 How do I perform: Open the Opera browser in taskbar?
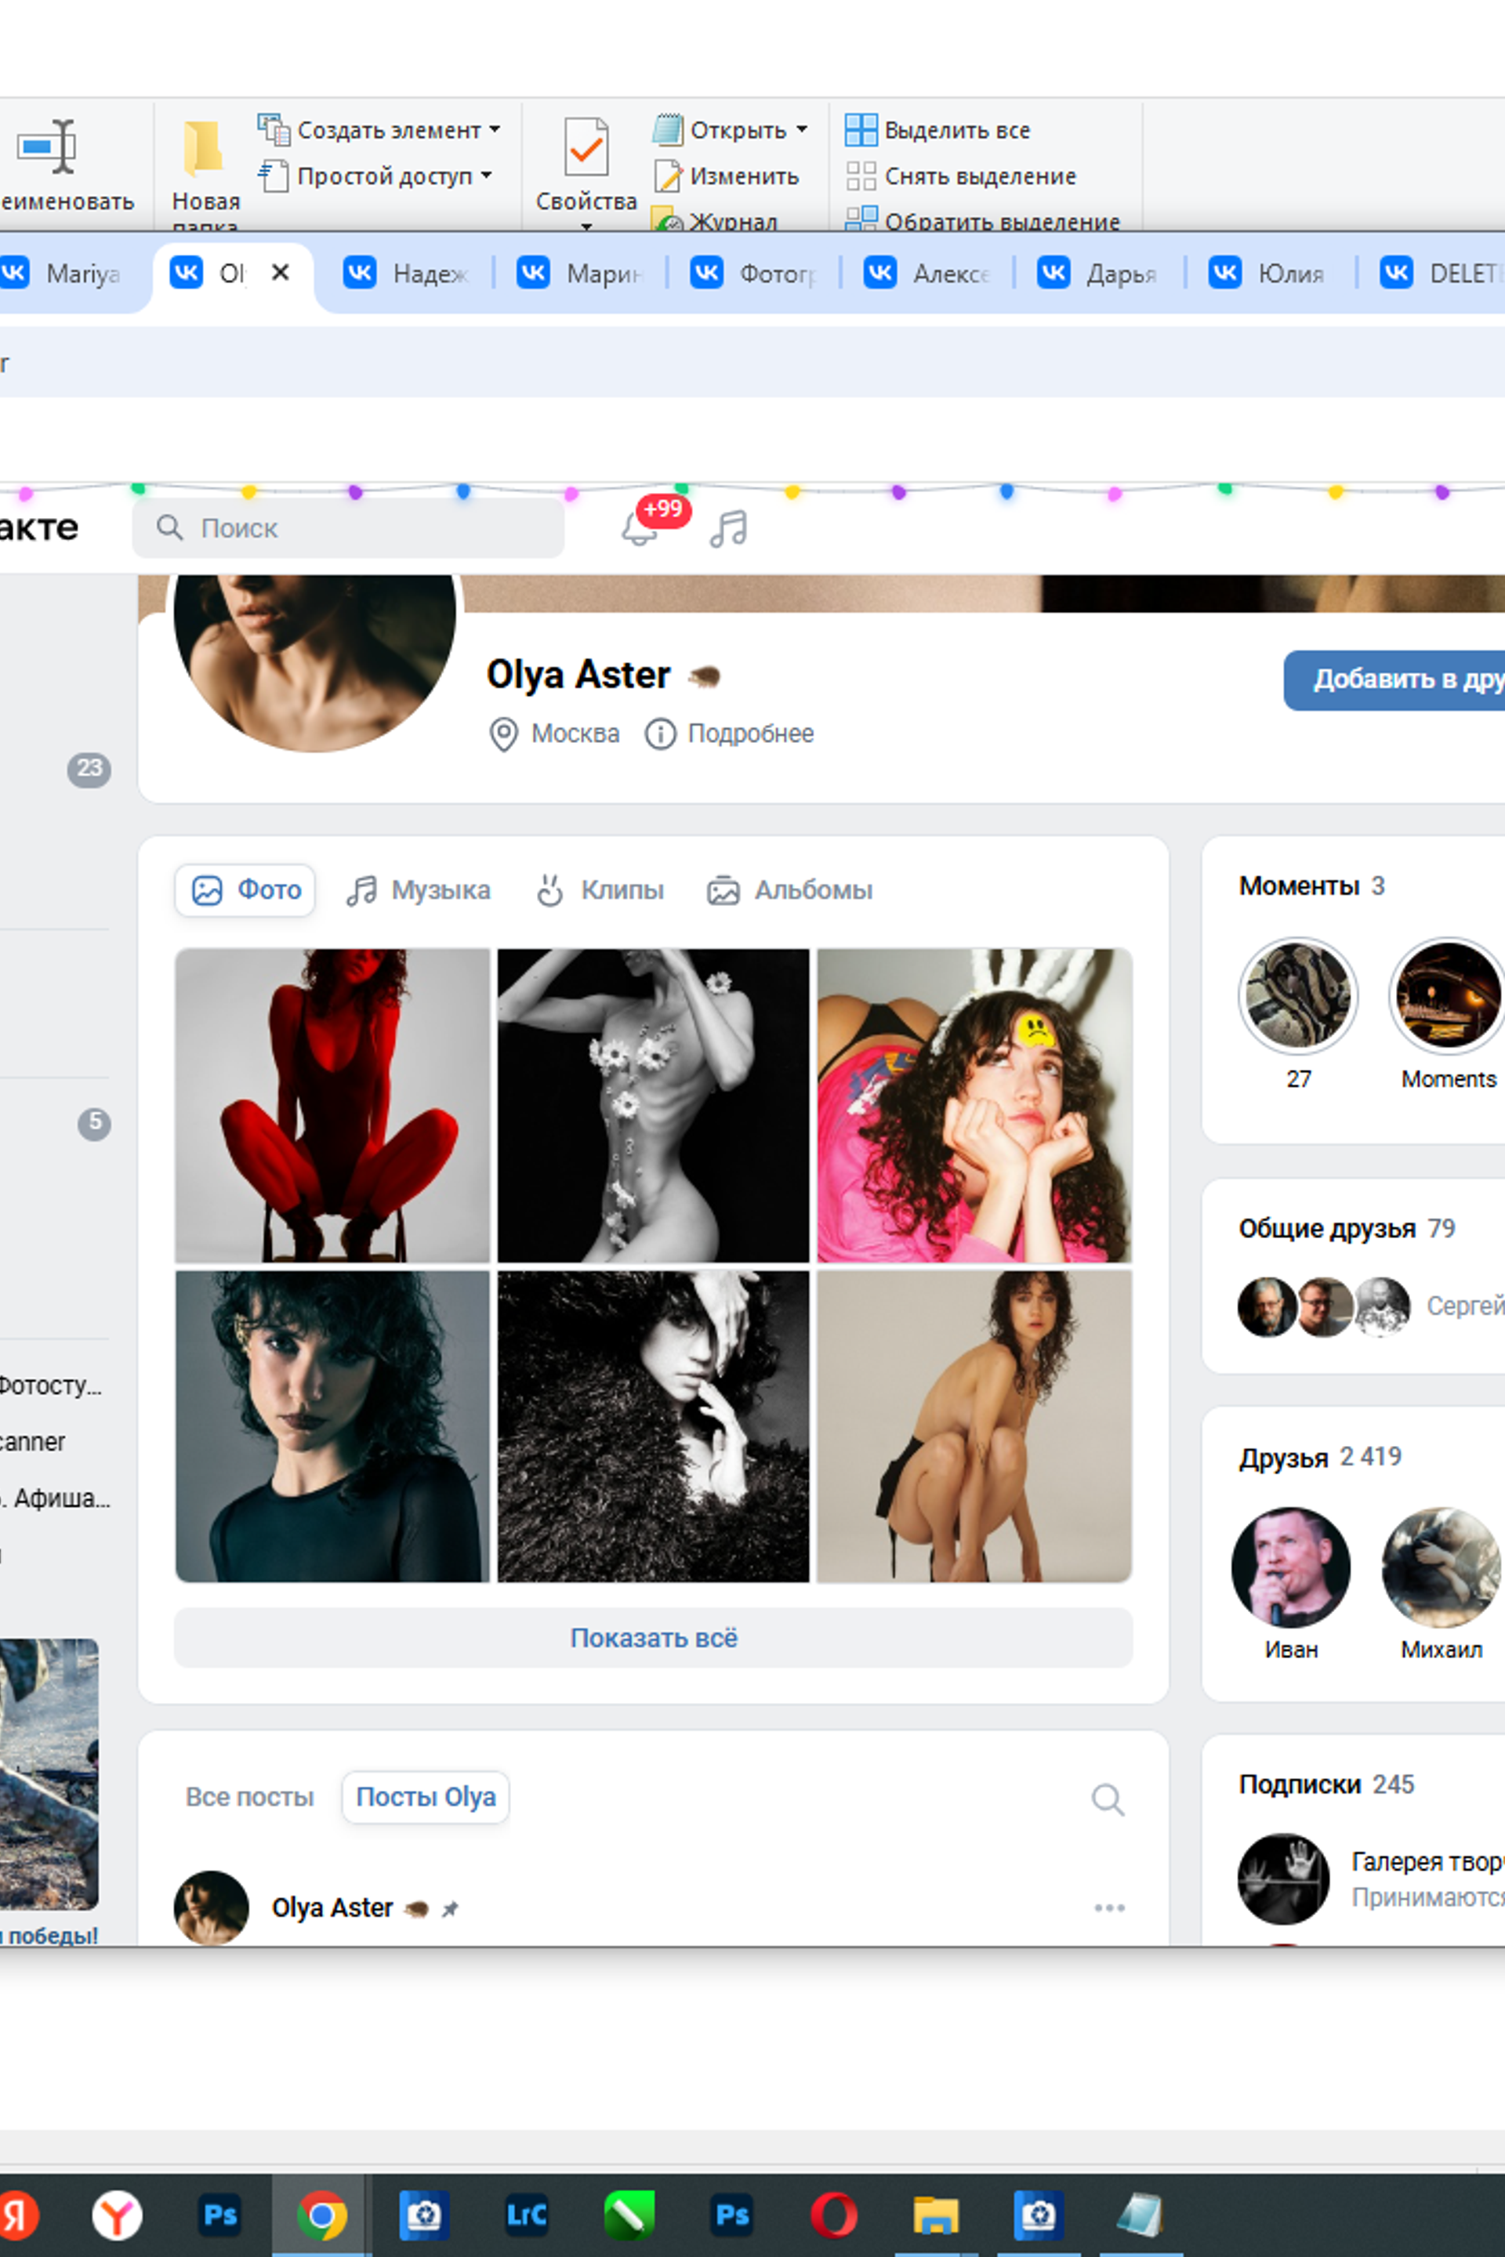(833, 2215)
